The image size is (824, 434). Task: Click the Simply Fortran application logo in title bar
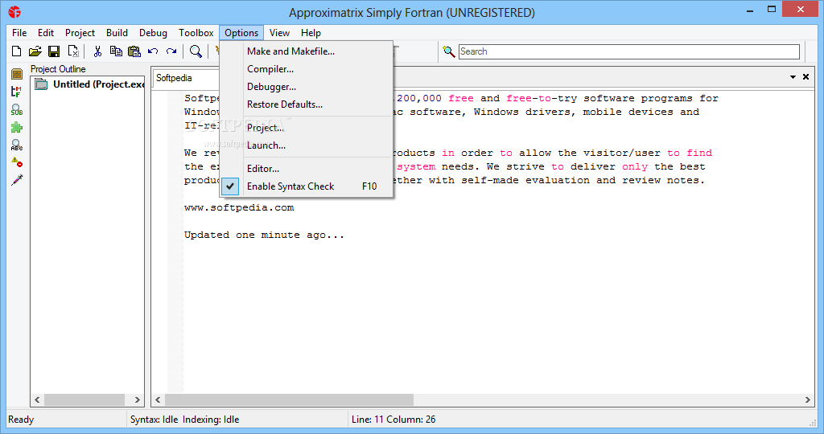14,11
